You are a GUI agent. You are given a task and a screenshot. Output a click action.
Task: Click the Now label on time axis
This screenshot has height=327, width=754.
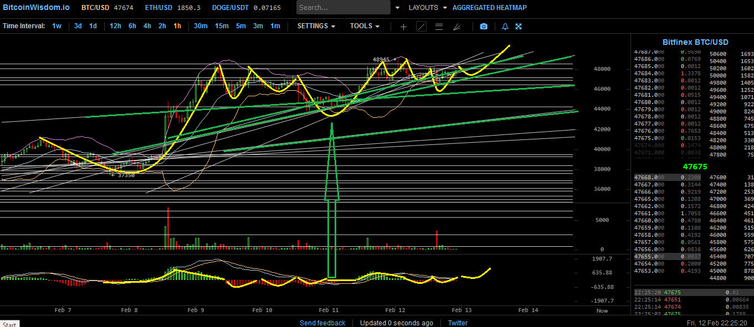click(x=602, y=310)
